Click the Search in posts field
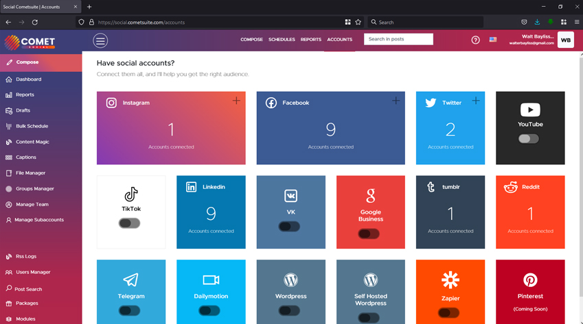The height and width of the screenshot is (324, 583). point(398,39)
